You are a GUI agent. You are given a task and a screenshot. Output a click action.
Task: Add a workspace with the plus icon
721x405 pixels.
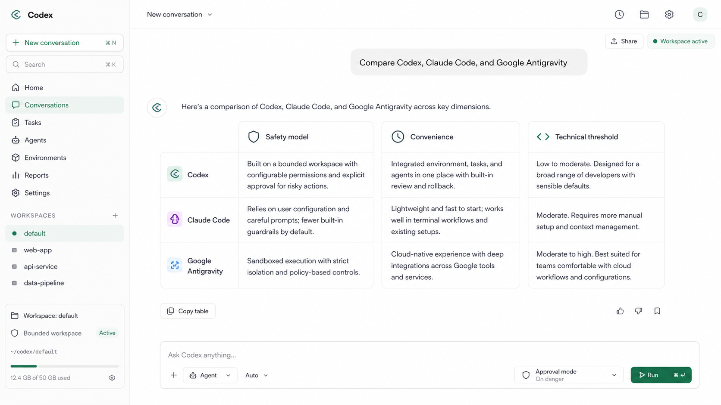point(115,216)
